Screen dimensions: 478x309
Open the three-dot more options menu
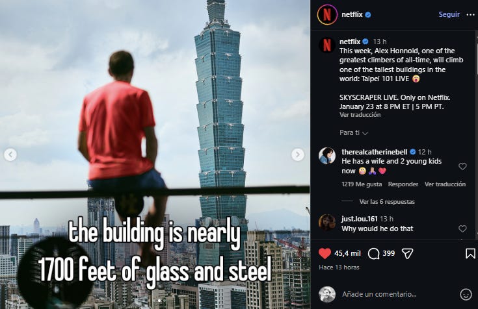470,15
